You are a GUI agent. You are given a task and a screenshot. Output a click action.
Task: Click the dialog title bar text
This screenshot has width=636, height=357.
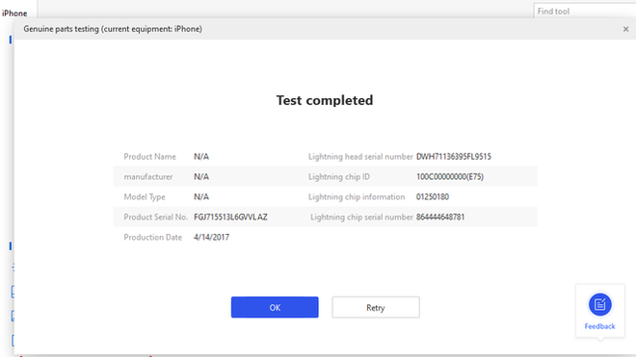(x=113, y=29)
